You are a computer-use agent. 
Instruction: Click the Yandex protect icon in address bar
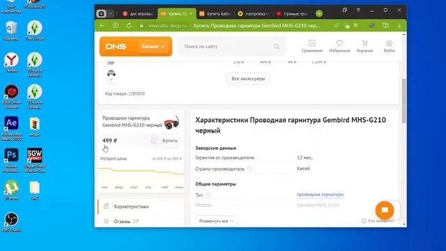click(x=115, y=26)
